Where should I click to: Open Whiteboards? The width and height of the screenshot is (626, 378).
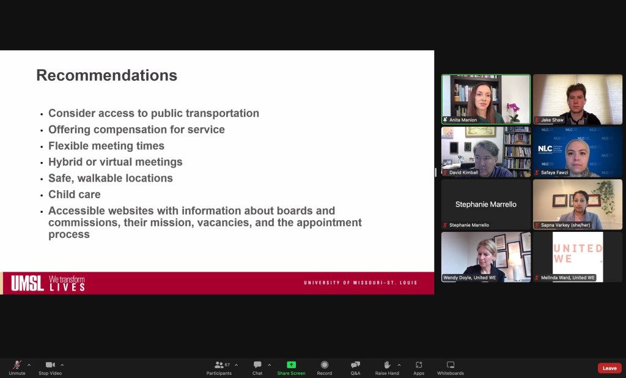tap(450, 366)
